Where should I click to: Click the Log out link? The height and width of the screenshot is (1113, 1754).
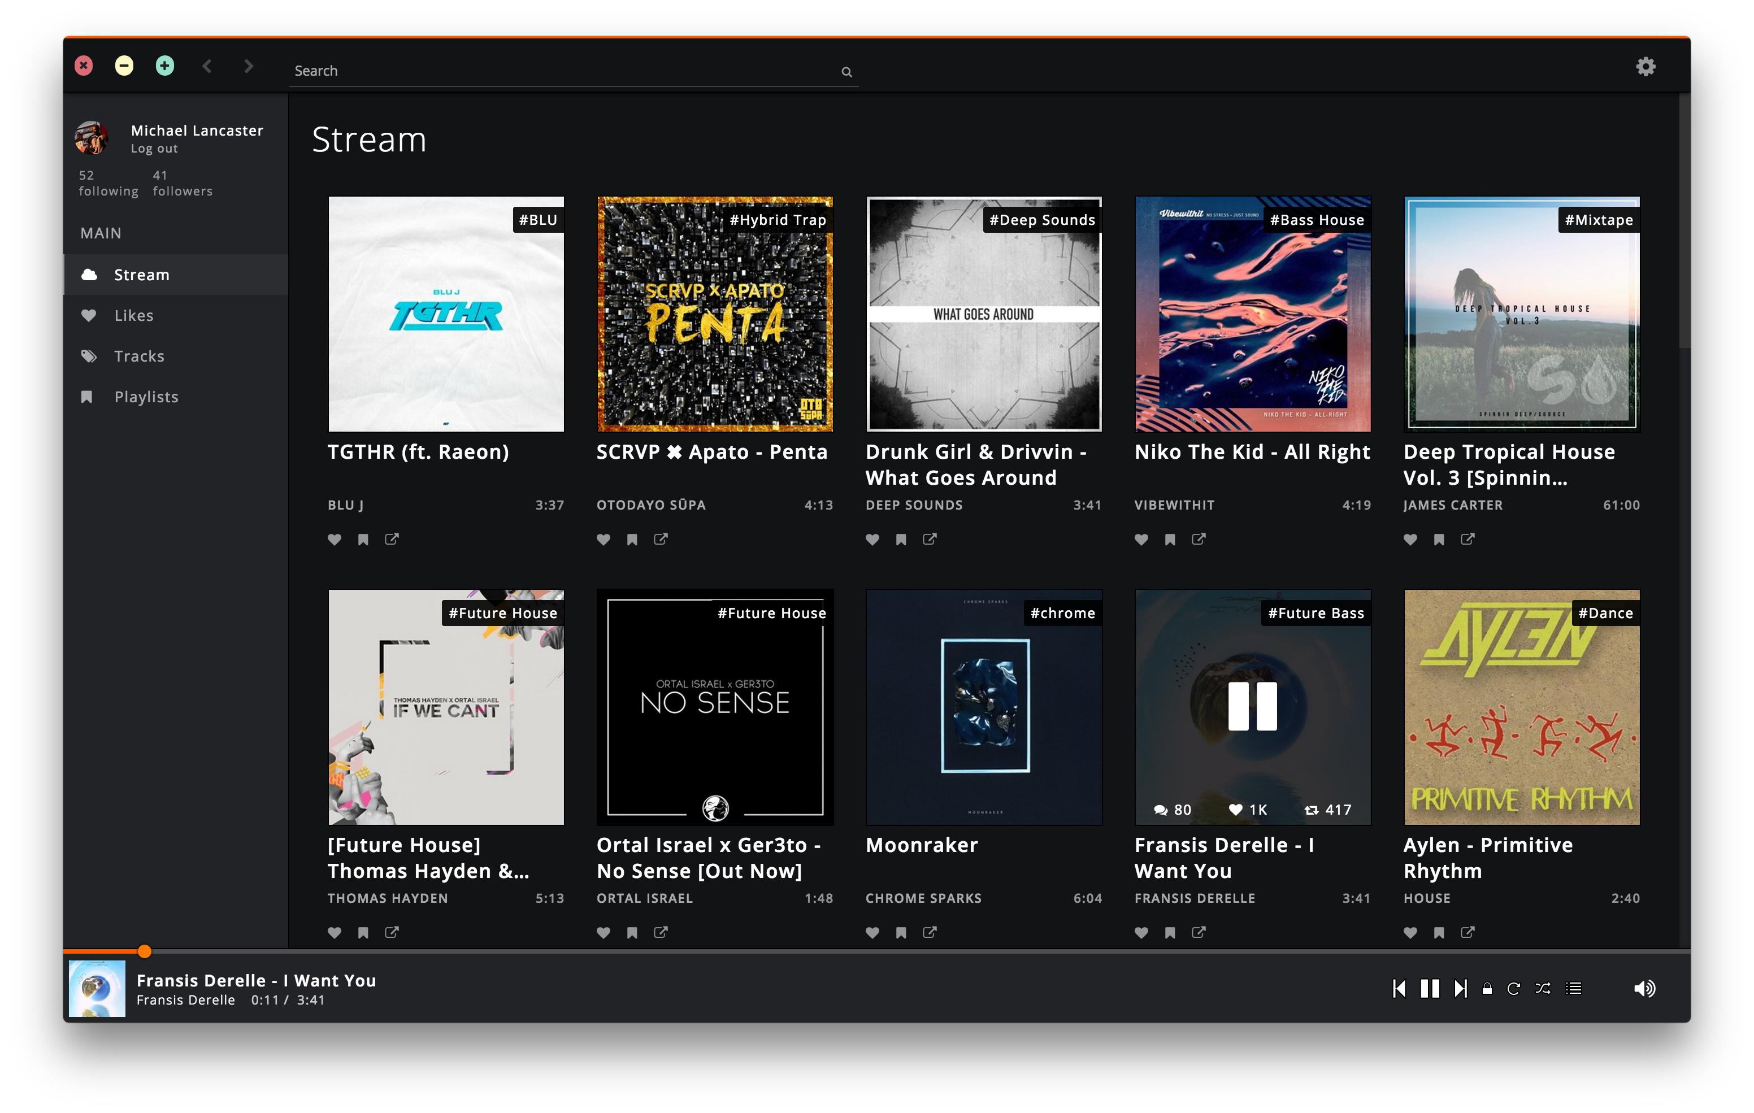click(154, 149)
